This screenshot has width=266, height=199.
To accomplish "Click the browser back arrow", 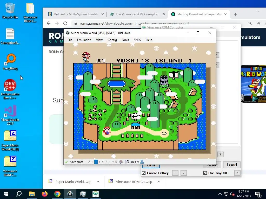I will pyautogui.click(x=49, y=23).
